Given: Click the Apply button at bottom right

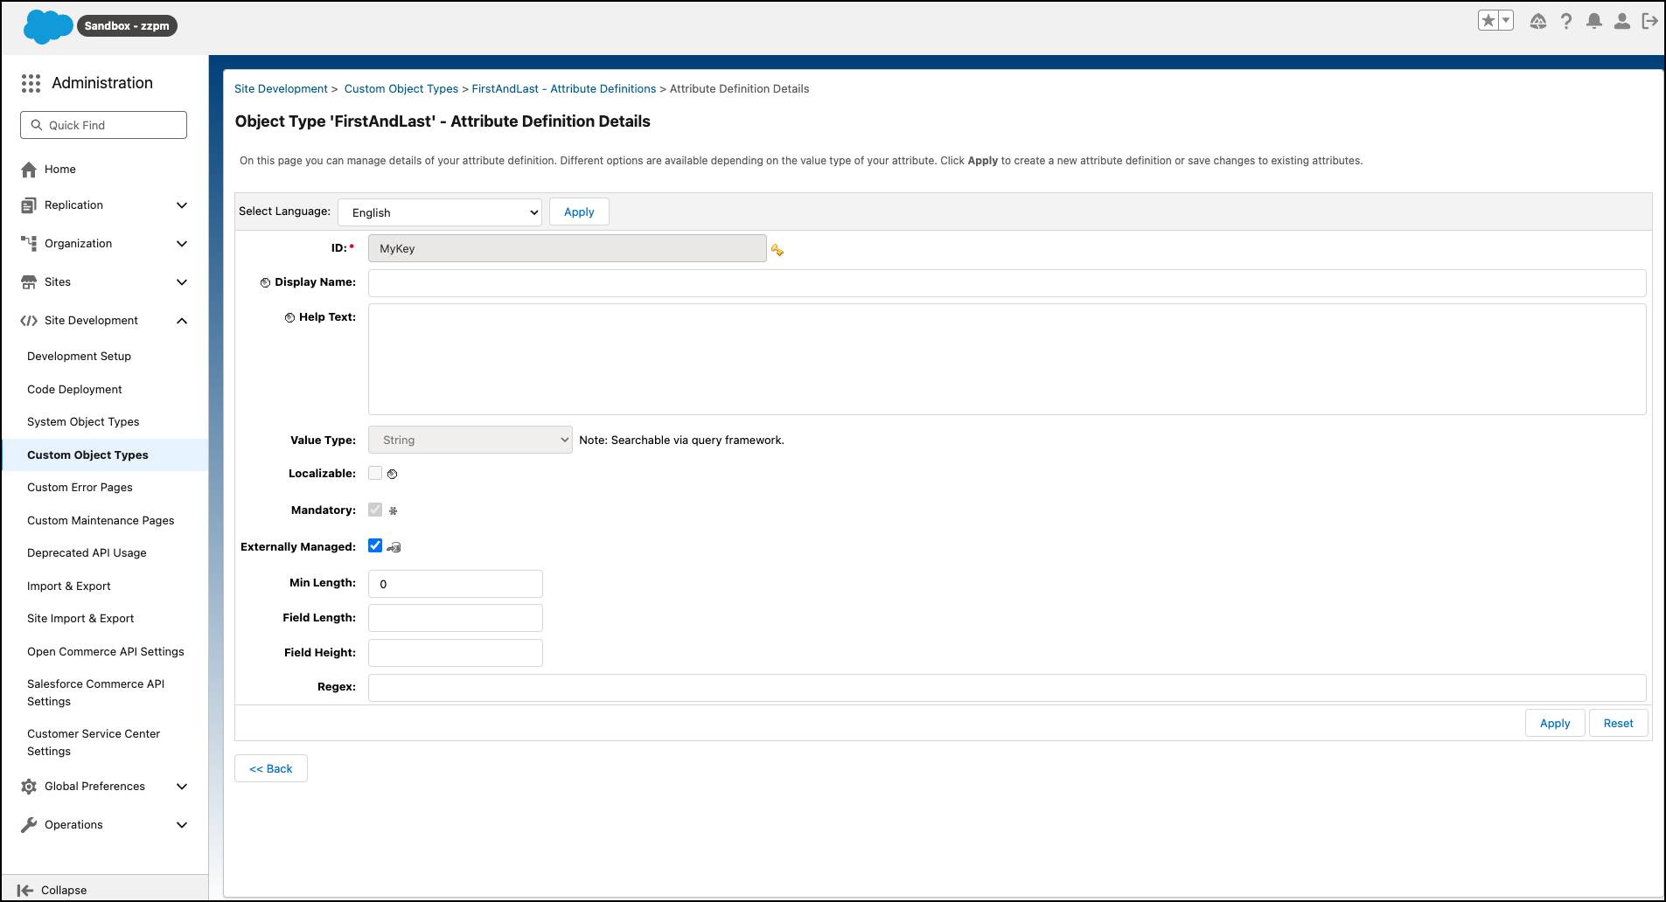Looking at the screenshot, I should pyautogui.click(x=1554, y=723).
